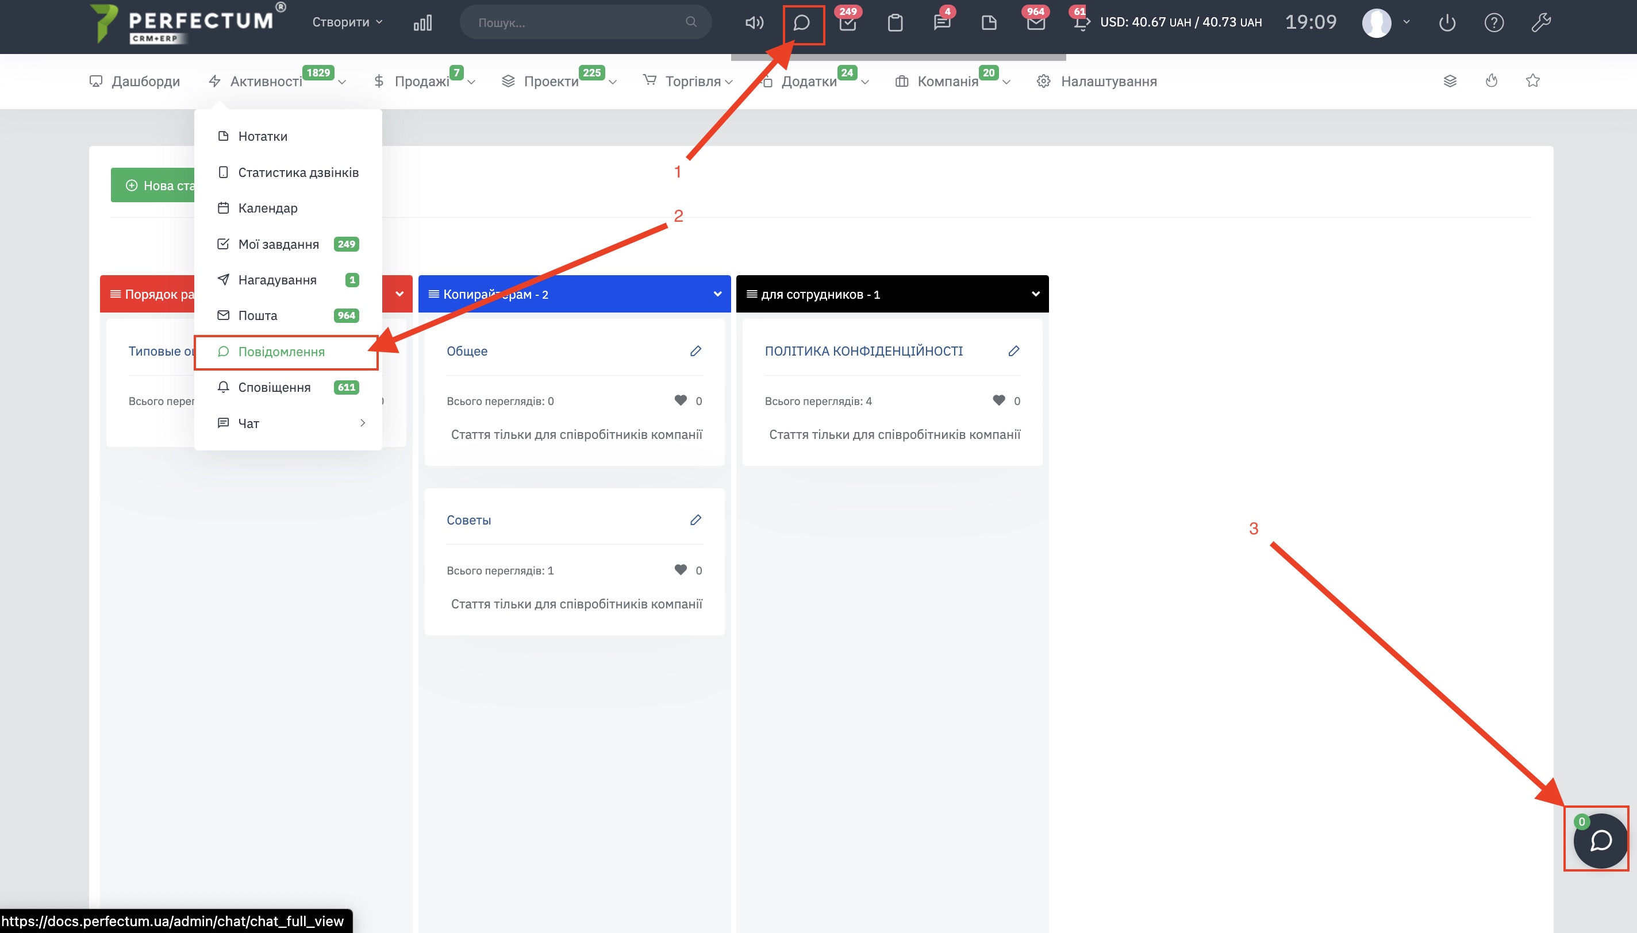This screenshot has width=1637, height=933.
Task: Like the ПОЛІТИКА КОНФІДЕНЦІЙНОСТІ heart icon
Action: [998, 400]
